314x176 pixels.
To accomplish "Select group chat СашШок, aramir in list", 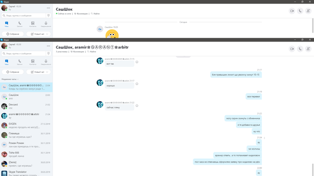I will tap(26, 87).
